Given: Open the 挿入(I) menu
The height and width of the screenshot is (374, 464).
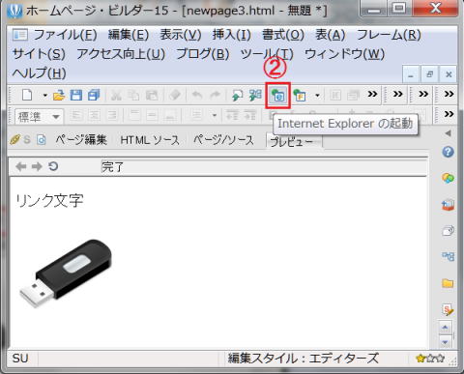Looking at the screenshot, I should point(232,35).
